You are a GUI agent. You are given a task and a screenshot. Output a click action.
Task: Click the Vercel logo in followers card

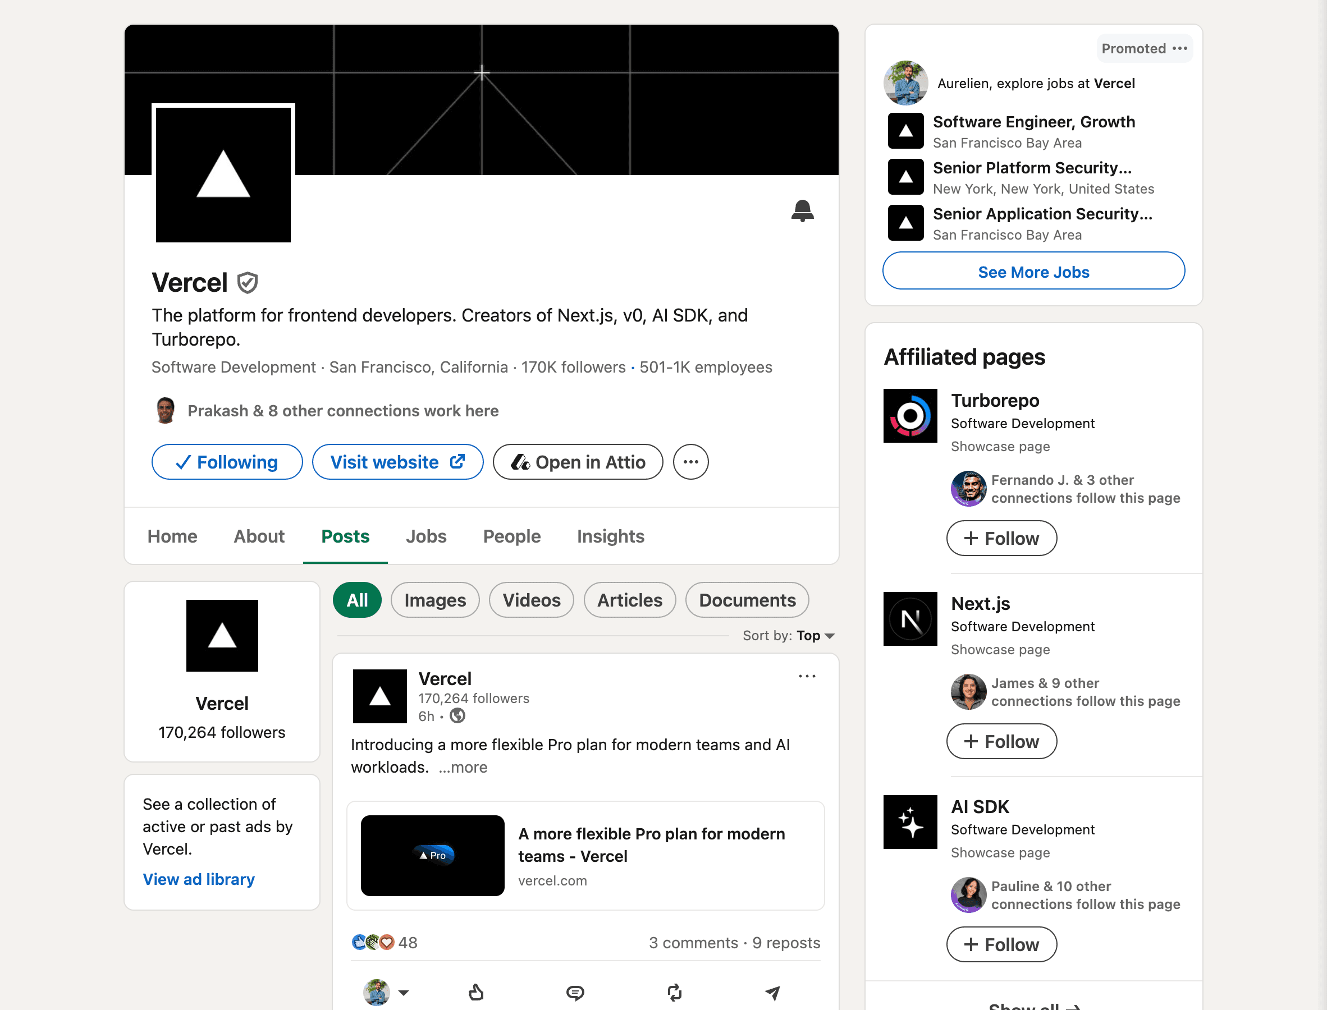coord(222,635)
